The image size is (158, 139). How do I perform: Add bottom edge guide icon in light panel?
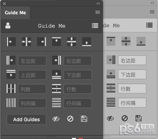(141, 41)
